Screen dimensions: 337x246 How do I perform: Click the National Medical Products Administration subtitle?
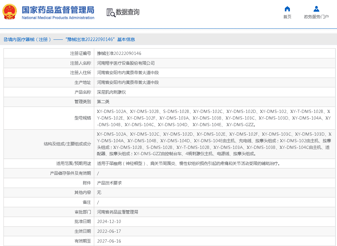pos(58,18)
